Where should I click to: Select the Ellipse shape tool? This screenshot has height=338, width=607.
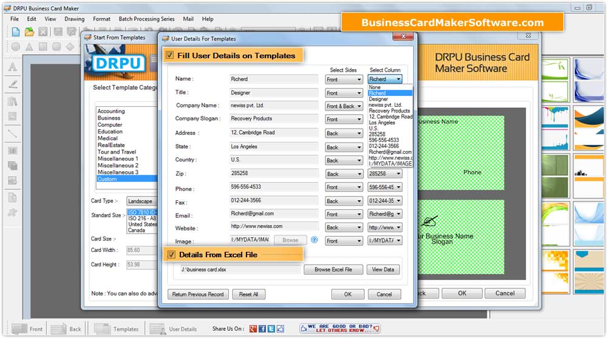tap(16, 47)
